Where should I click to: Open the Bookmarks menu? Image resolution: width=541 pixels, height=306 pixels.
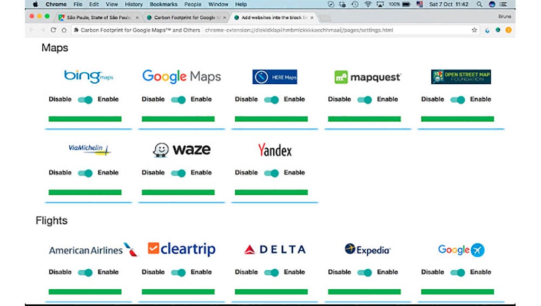click(x=163, y=4)
